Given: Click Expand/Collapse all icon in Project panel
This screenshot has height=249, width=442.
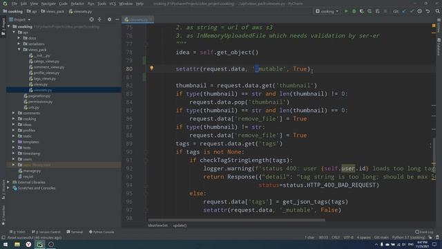Looking at the screenshot, I should (99, 19).
